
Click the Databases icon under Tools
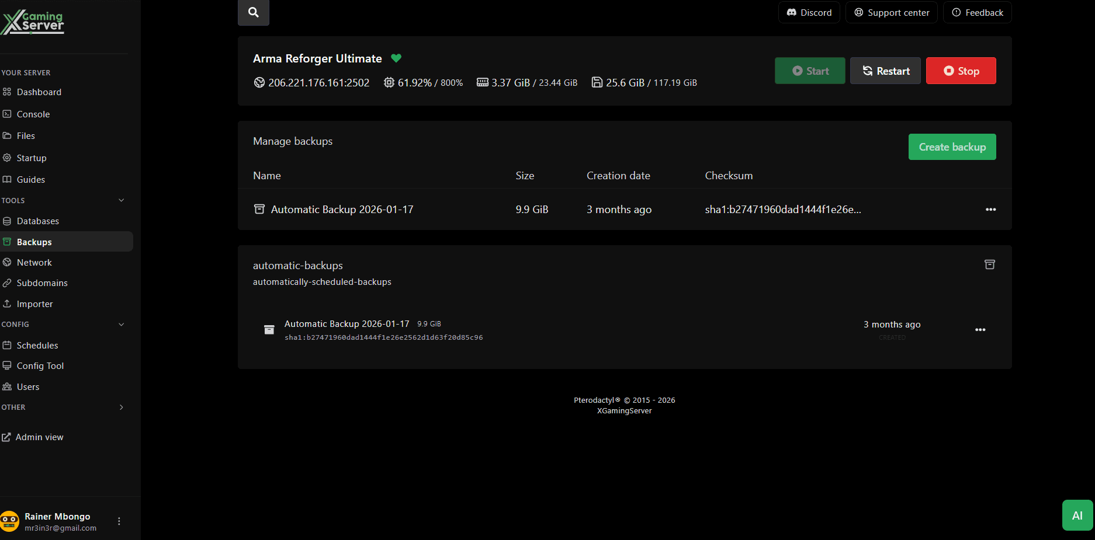point(7,221)
